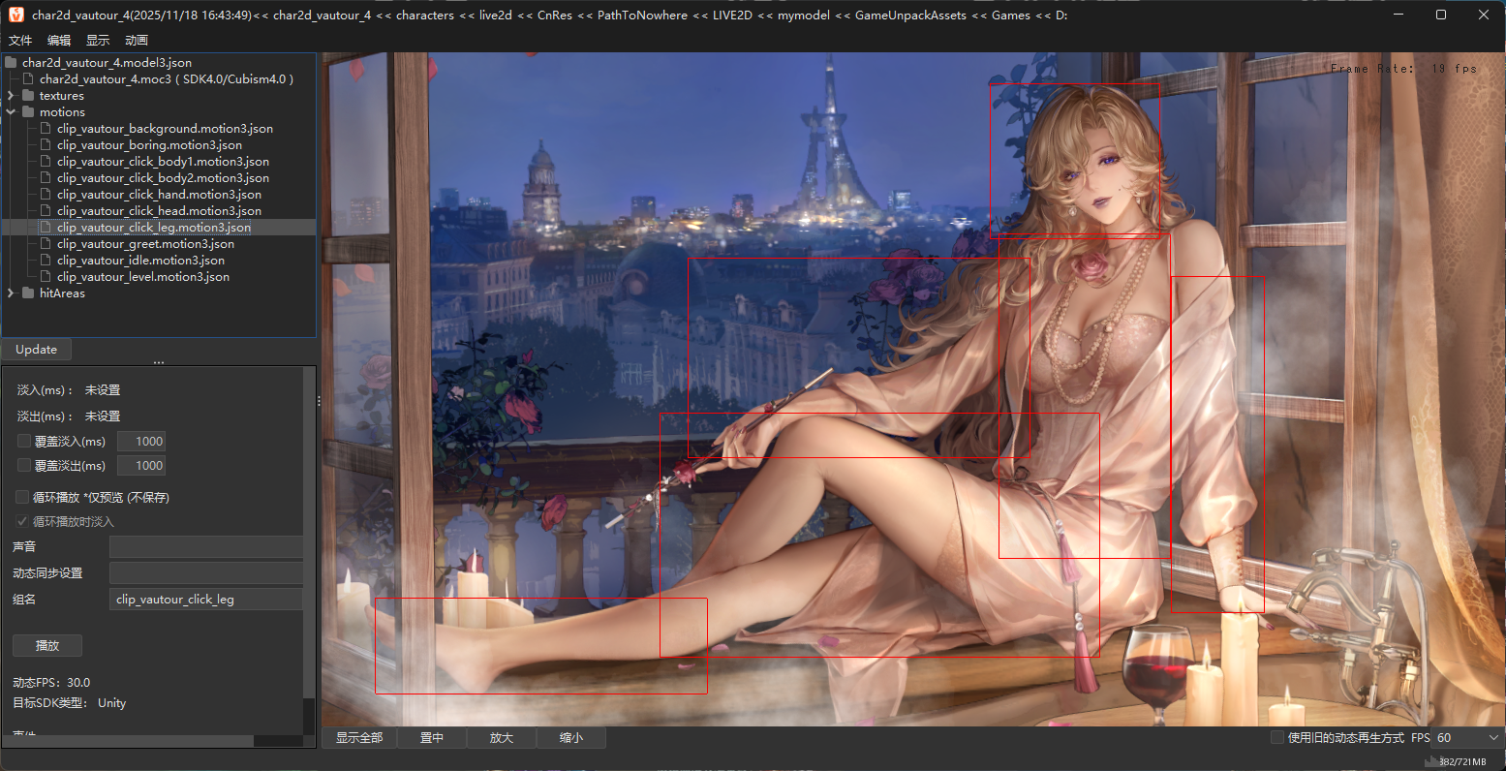
Task: Open the FPS 60 dropdown
Action: pyautogui.click(x=1465, y=738)
